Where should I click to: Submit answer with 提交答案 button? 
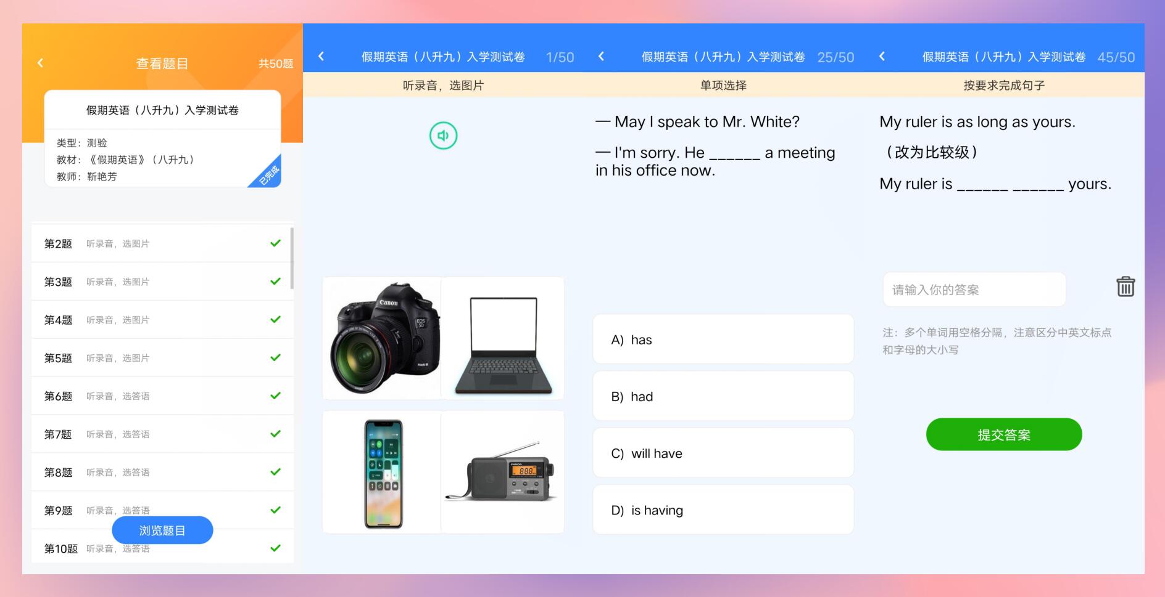tap(1004, 434)
